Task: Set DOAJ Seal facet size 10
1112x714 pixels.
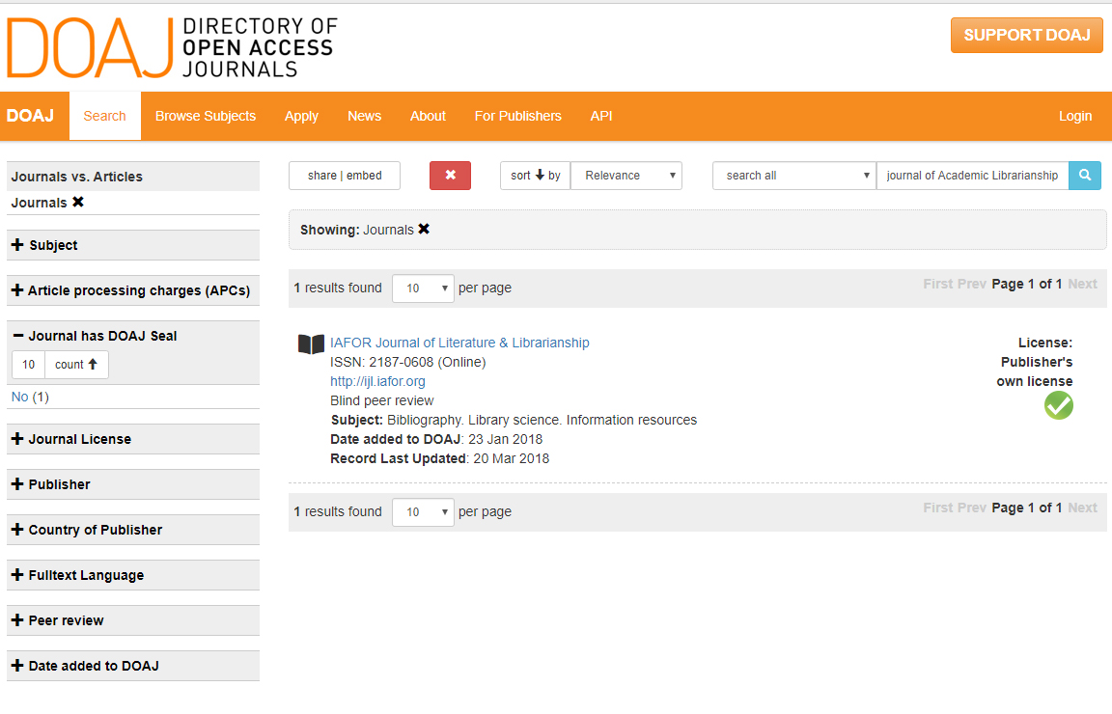Action: [x=28, y=365]
